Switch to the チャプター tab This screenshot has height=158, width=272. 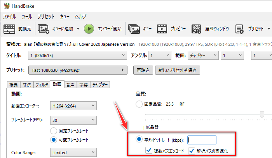point(100,85)
